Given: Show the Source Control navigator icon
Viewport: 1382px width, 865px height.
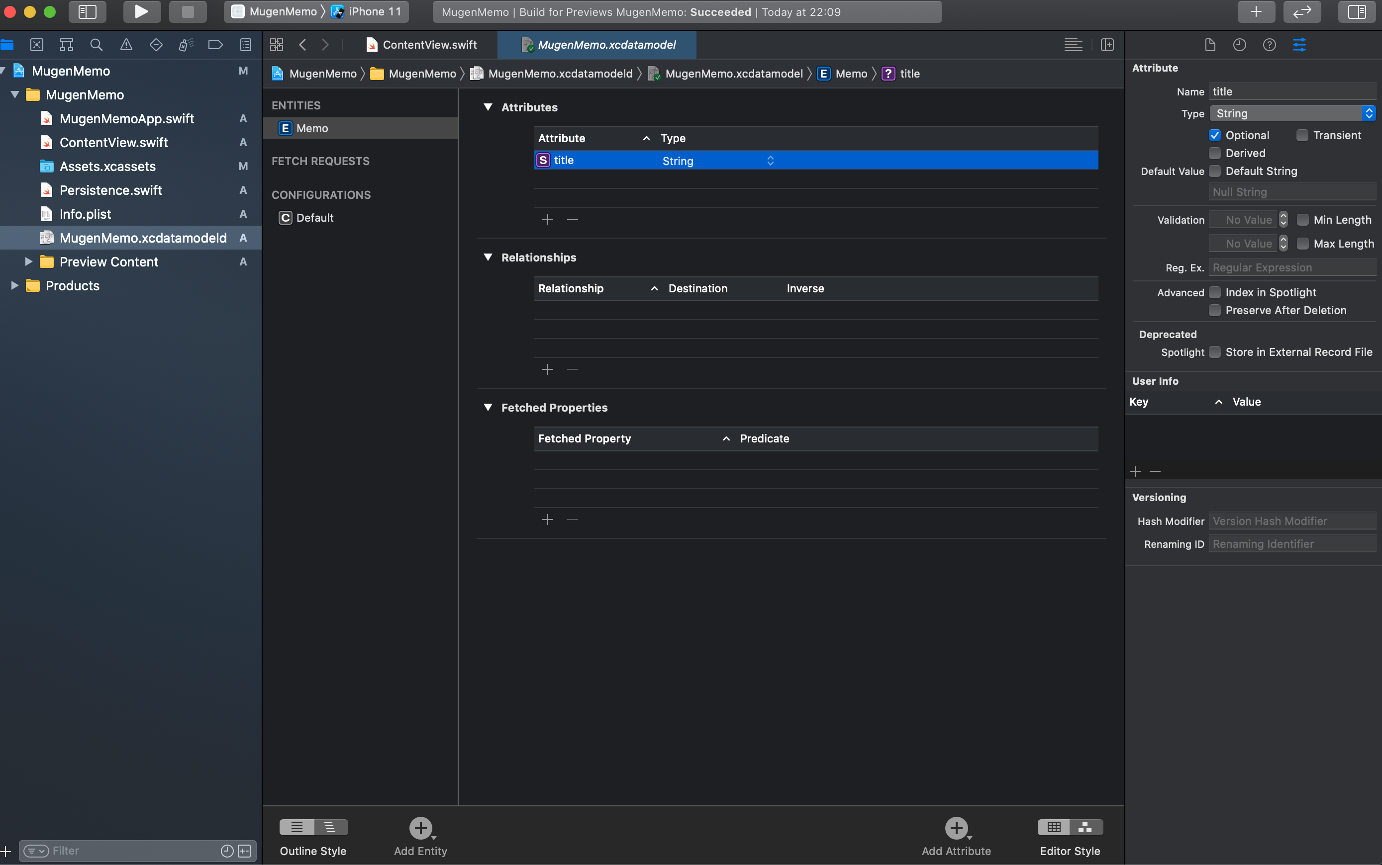Looking at the screenshot, I should [37, 45].
